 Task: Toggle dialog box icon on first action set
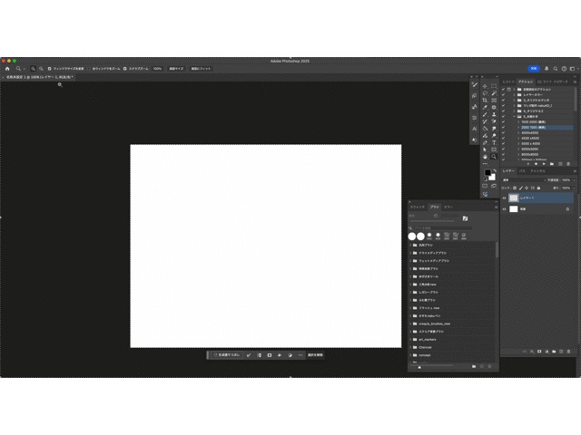(x=508, y=89)
